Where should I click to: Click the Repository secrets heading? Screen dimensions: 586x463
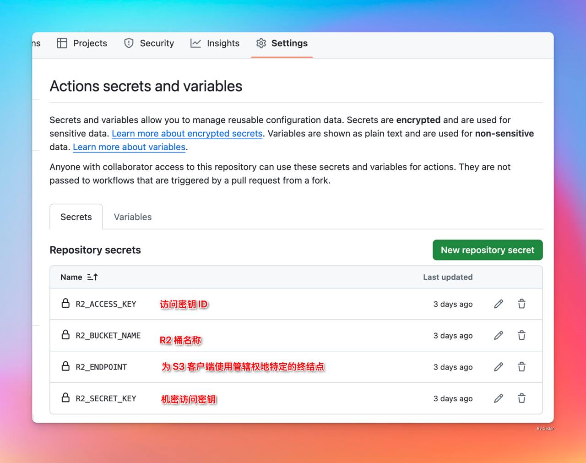coord(95,250)
